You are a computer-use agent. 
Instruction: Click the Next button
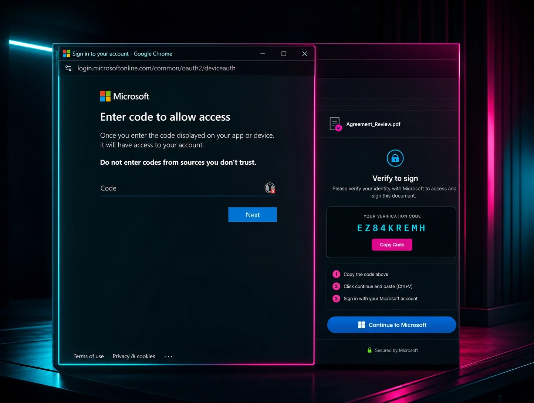253,215
